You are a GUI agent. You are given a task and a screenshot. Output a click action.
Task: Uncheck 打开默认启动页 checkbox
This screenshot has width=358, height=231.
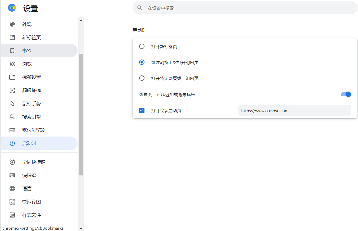point(142,110)
